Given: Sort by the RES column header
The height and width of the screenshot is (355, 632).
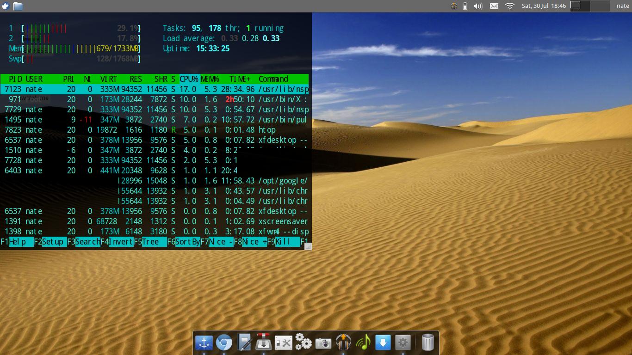Looking at the screenshot, I should pos(136,79).
